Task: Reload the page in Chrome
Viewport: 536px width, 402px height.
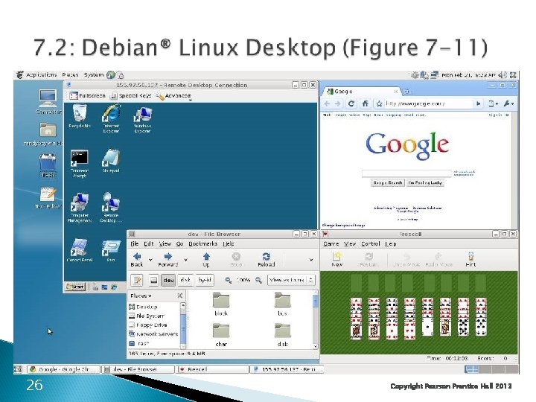Action: click(x=351, y=103)
